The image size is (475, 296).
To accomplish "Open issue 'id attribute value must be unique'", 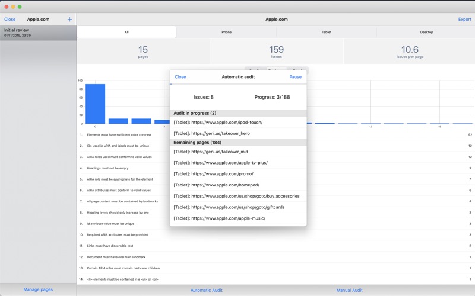I will [275, 224].
